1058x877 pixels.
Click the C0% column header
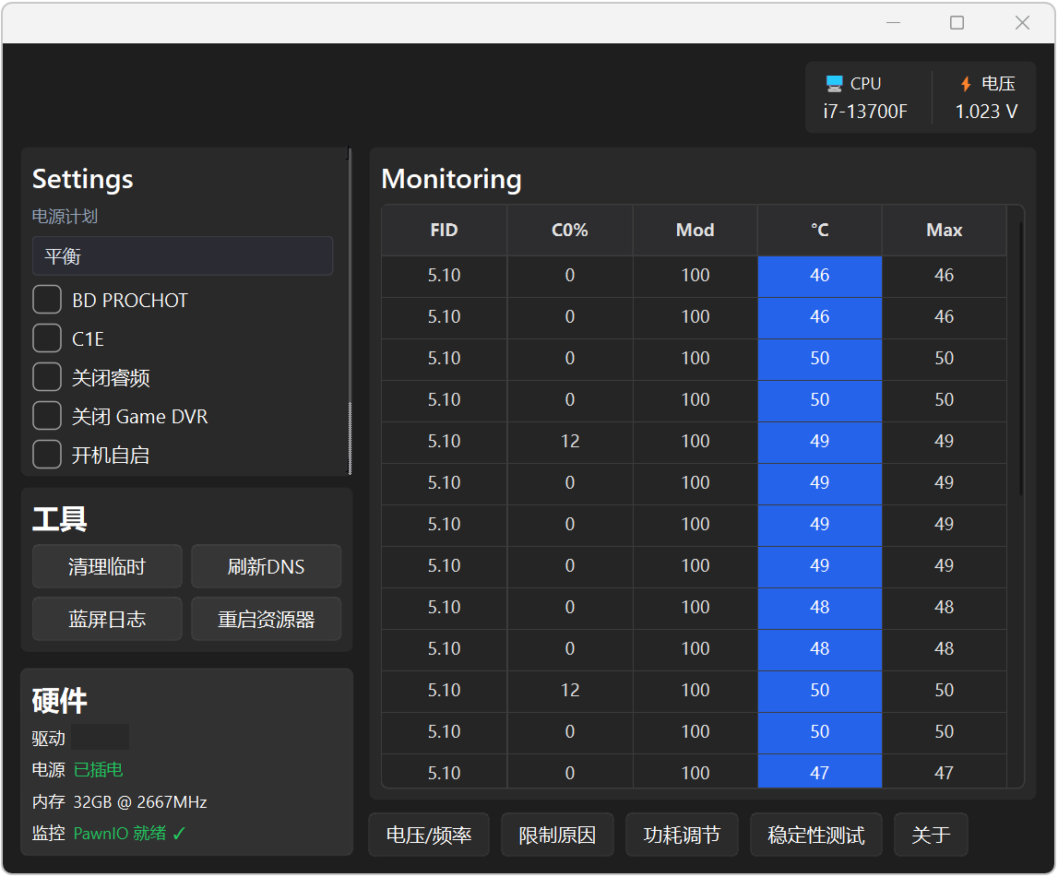click(570, 230)
